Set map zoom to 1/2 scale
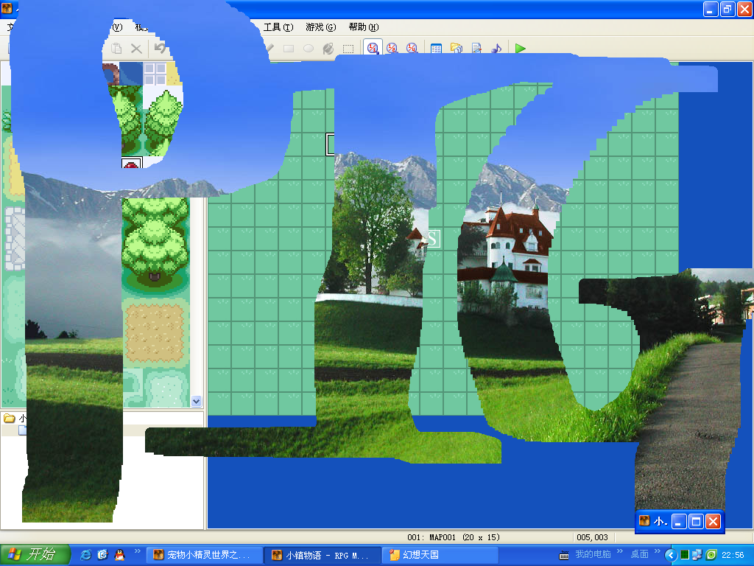The width and height of the screenshot is (754, 566). click(x=392, y=48)
